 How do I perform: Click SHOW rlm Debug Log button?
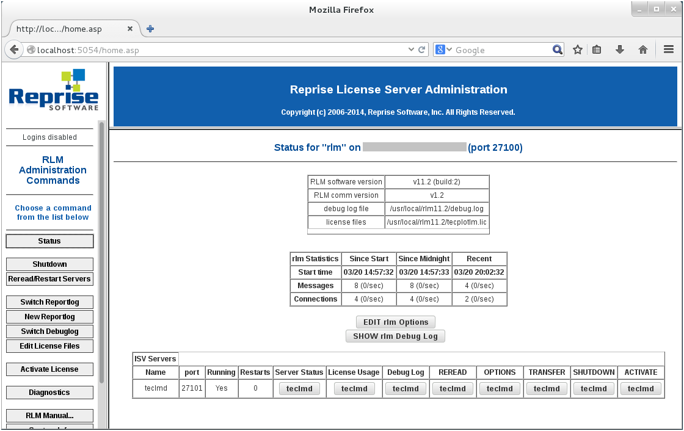(395, 336)
